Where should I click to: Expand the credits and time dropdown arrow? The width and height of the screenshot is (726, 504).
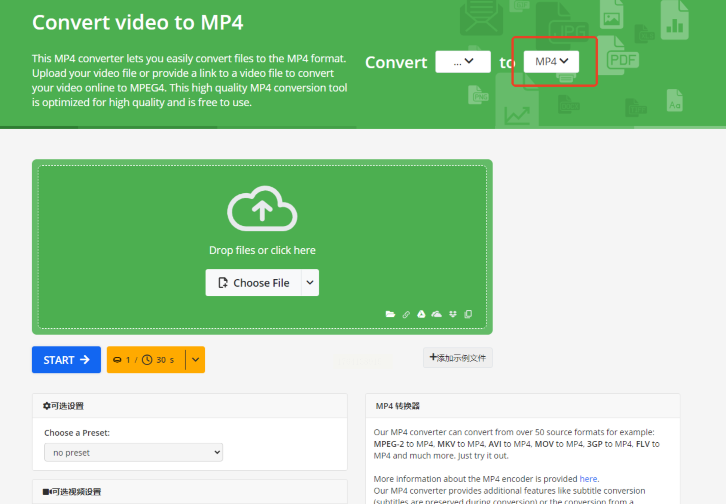tap(195, 360)
